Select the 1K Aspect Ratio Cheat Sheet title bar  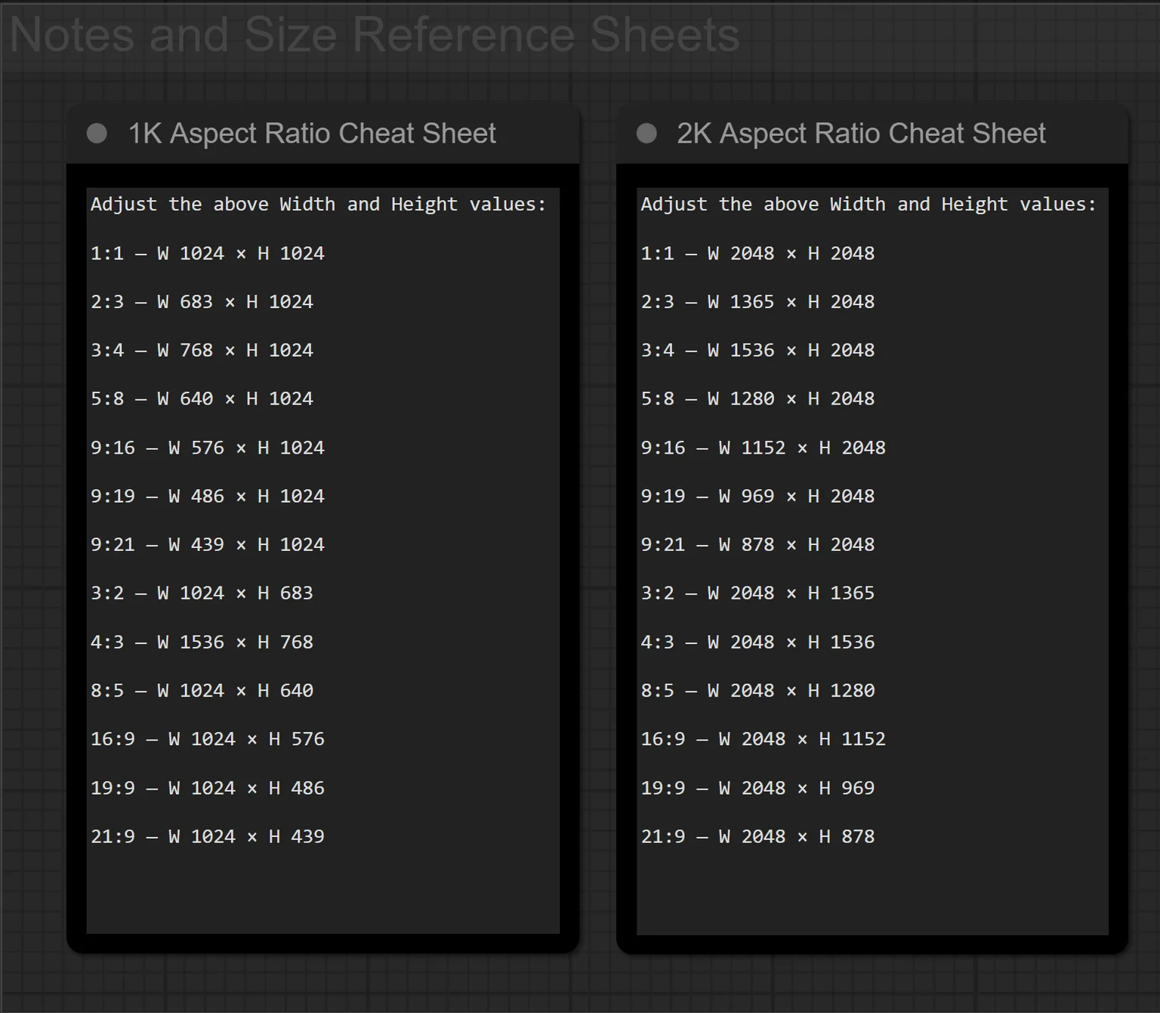323,134
